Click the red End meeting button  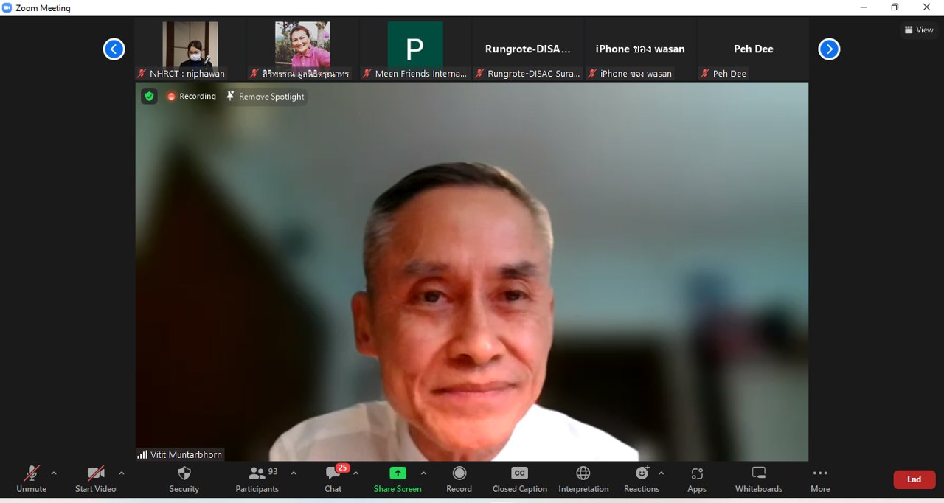pyautogui.click(x=914, y=479)
